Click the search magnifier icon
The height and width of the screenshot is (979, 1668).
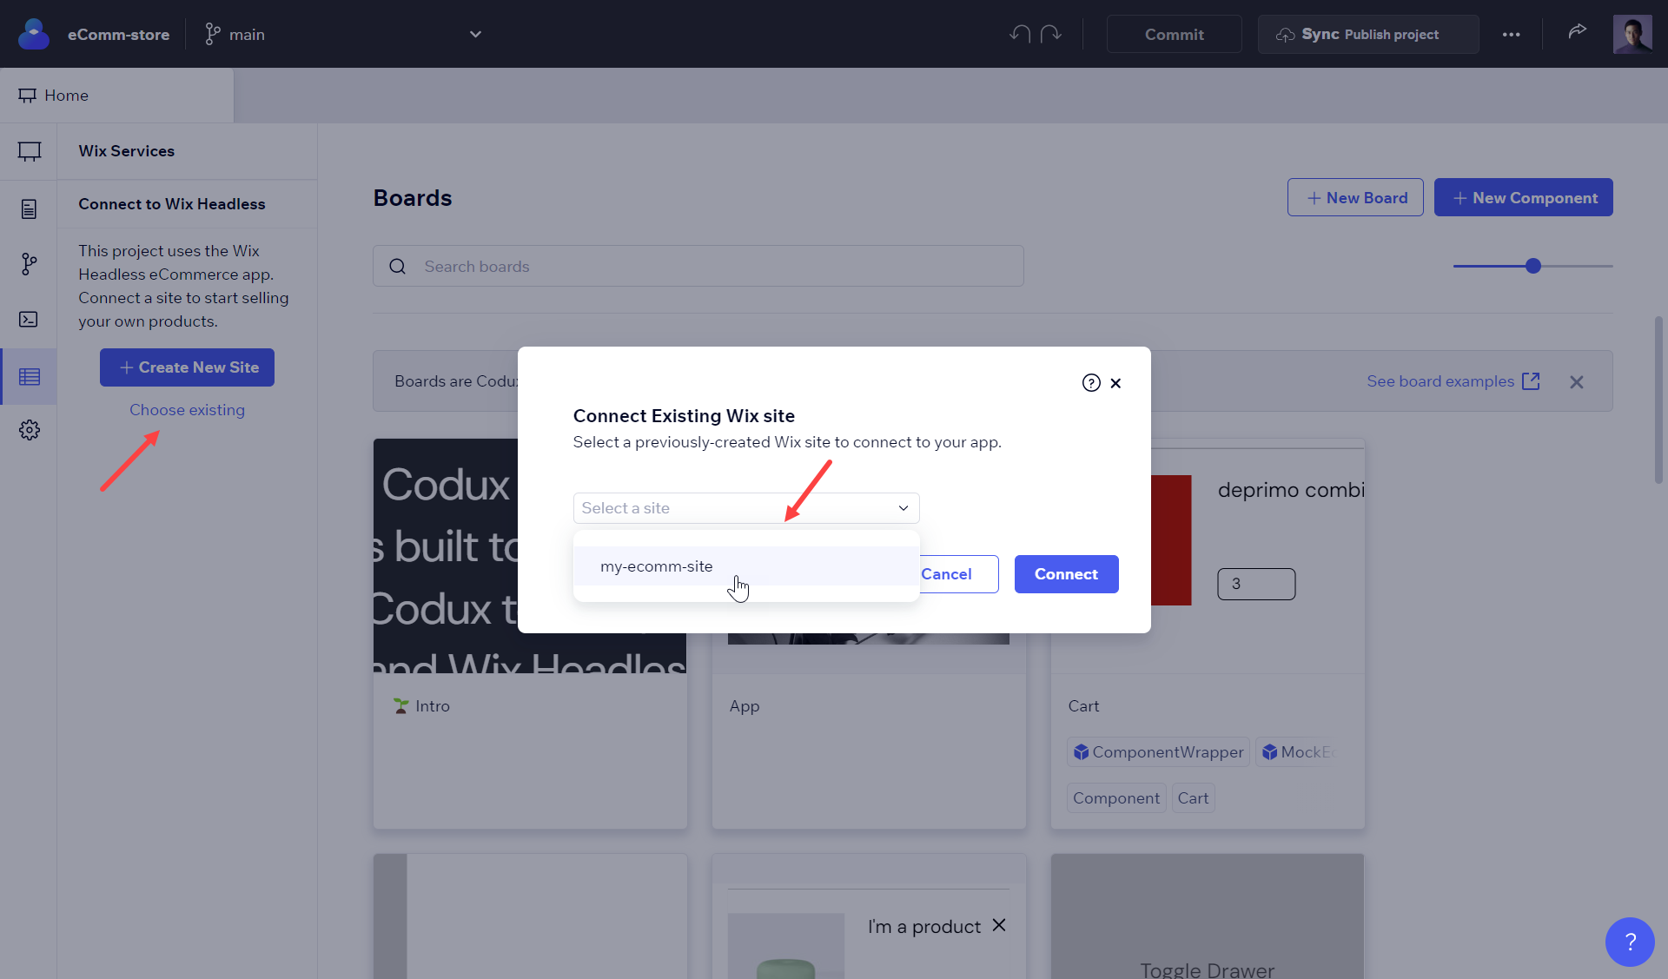pyautogui.click(x=398, y=266)
